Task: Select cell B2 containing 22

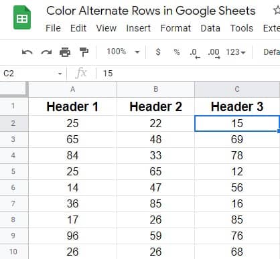Action: click(155, 123)
